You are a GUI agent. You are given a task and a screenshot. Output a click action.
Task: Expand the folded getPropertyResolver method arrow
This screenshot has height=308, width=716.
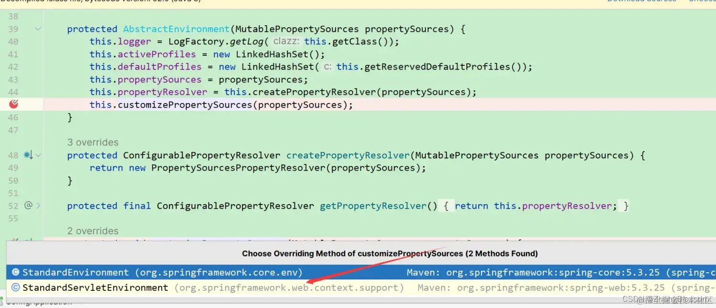click(x=38, y=205)
